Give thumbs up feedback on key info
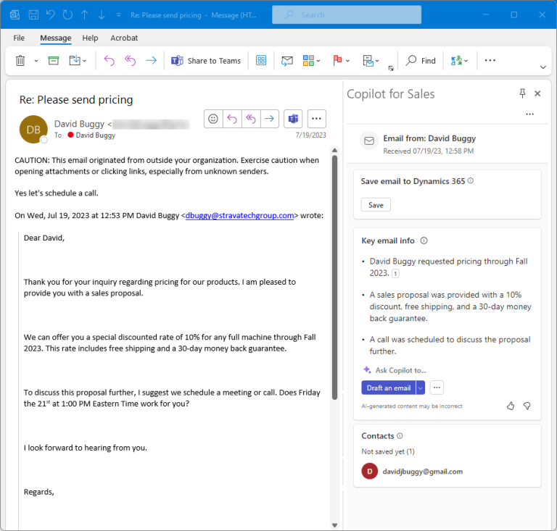Screen dimensions: 557x531 point(511,406)
